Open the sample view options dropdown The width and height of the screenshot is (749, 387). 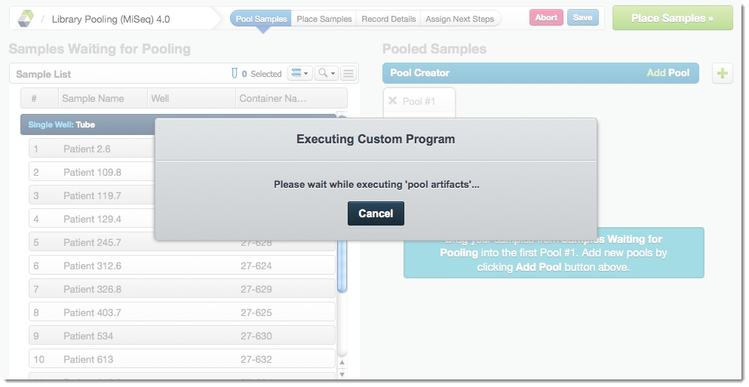(x=299, y=73)
